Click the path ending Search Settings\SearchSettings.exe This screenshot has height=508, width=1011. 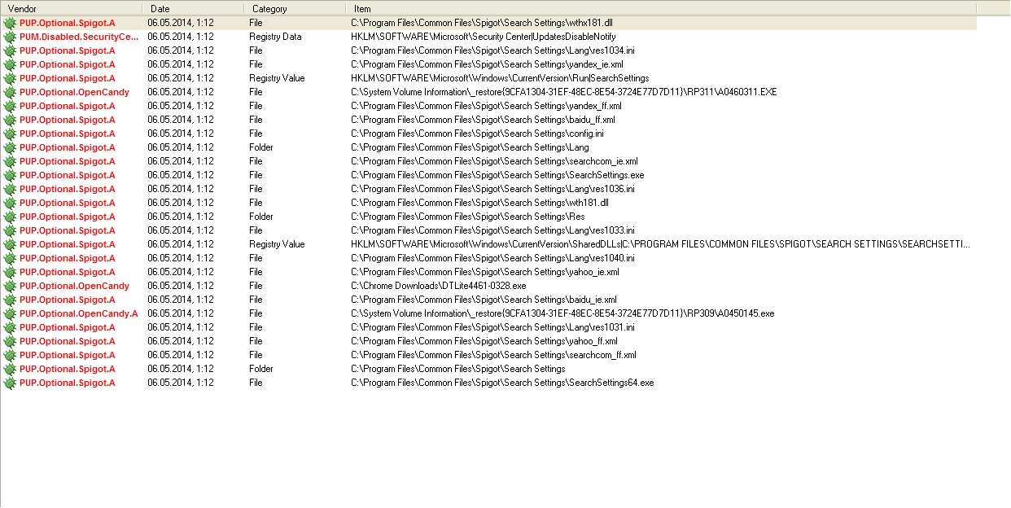[497, 175]
